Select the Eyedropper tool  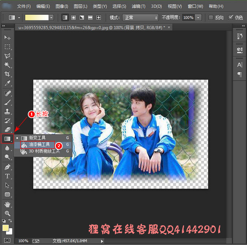(x=7, y=83)
